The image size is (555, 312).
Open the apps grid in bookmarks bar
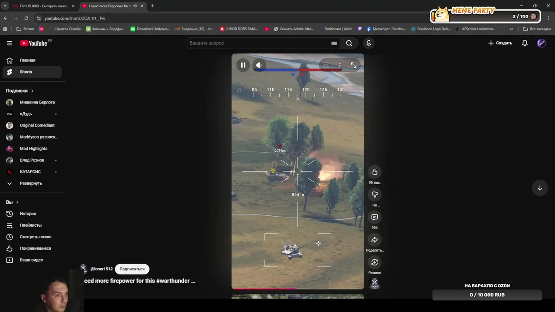(5, 29)
